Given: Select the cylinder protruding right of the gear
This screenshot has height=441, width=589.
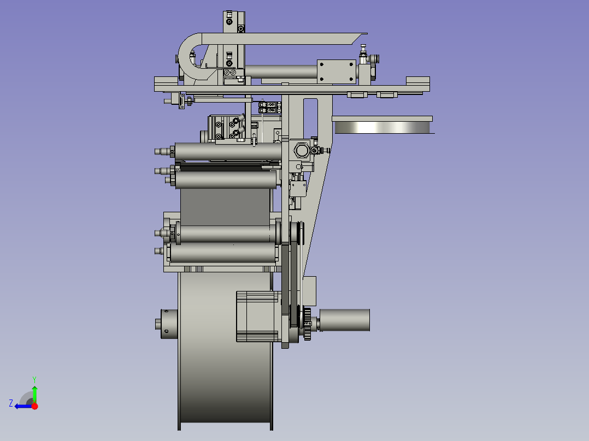Looking at the screenshot, I should (344, 320).
